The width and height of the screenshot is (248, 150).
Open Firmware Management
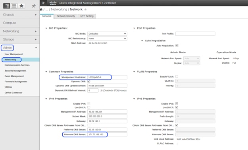(16, 82)
